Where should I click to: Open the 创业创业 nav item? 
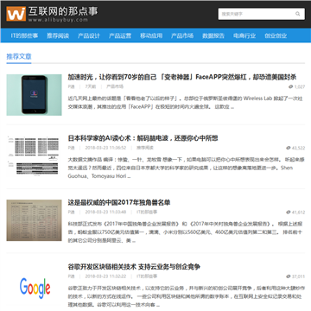click(x=276, y=35)
